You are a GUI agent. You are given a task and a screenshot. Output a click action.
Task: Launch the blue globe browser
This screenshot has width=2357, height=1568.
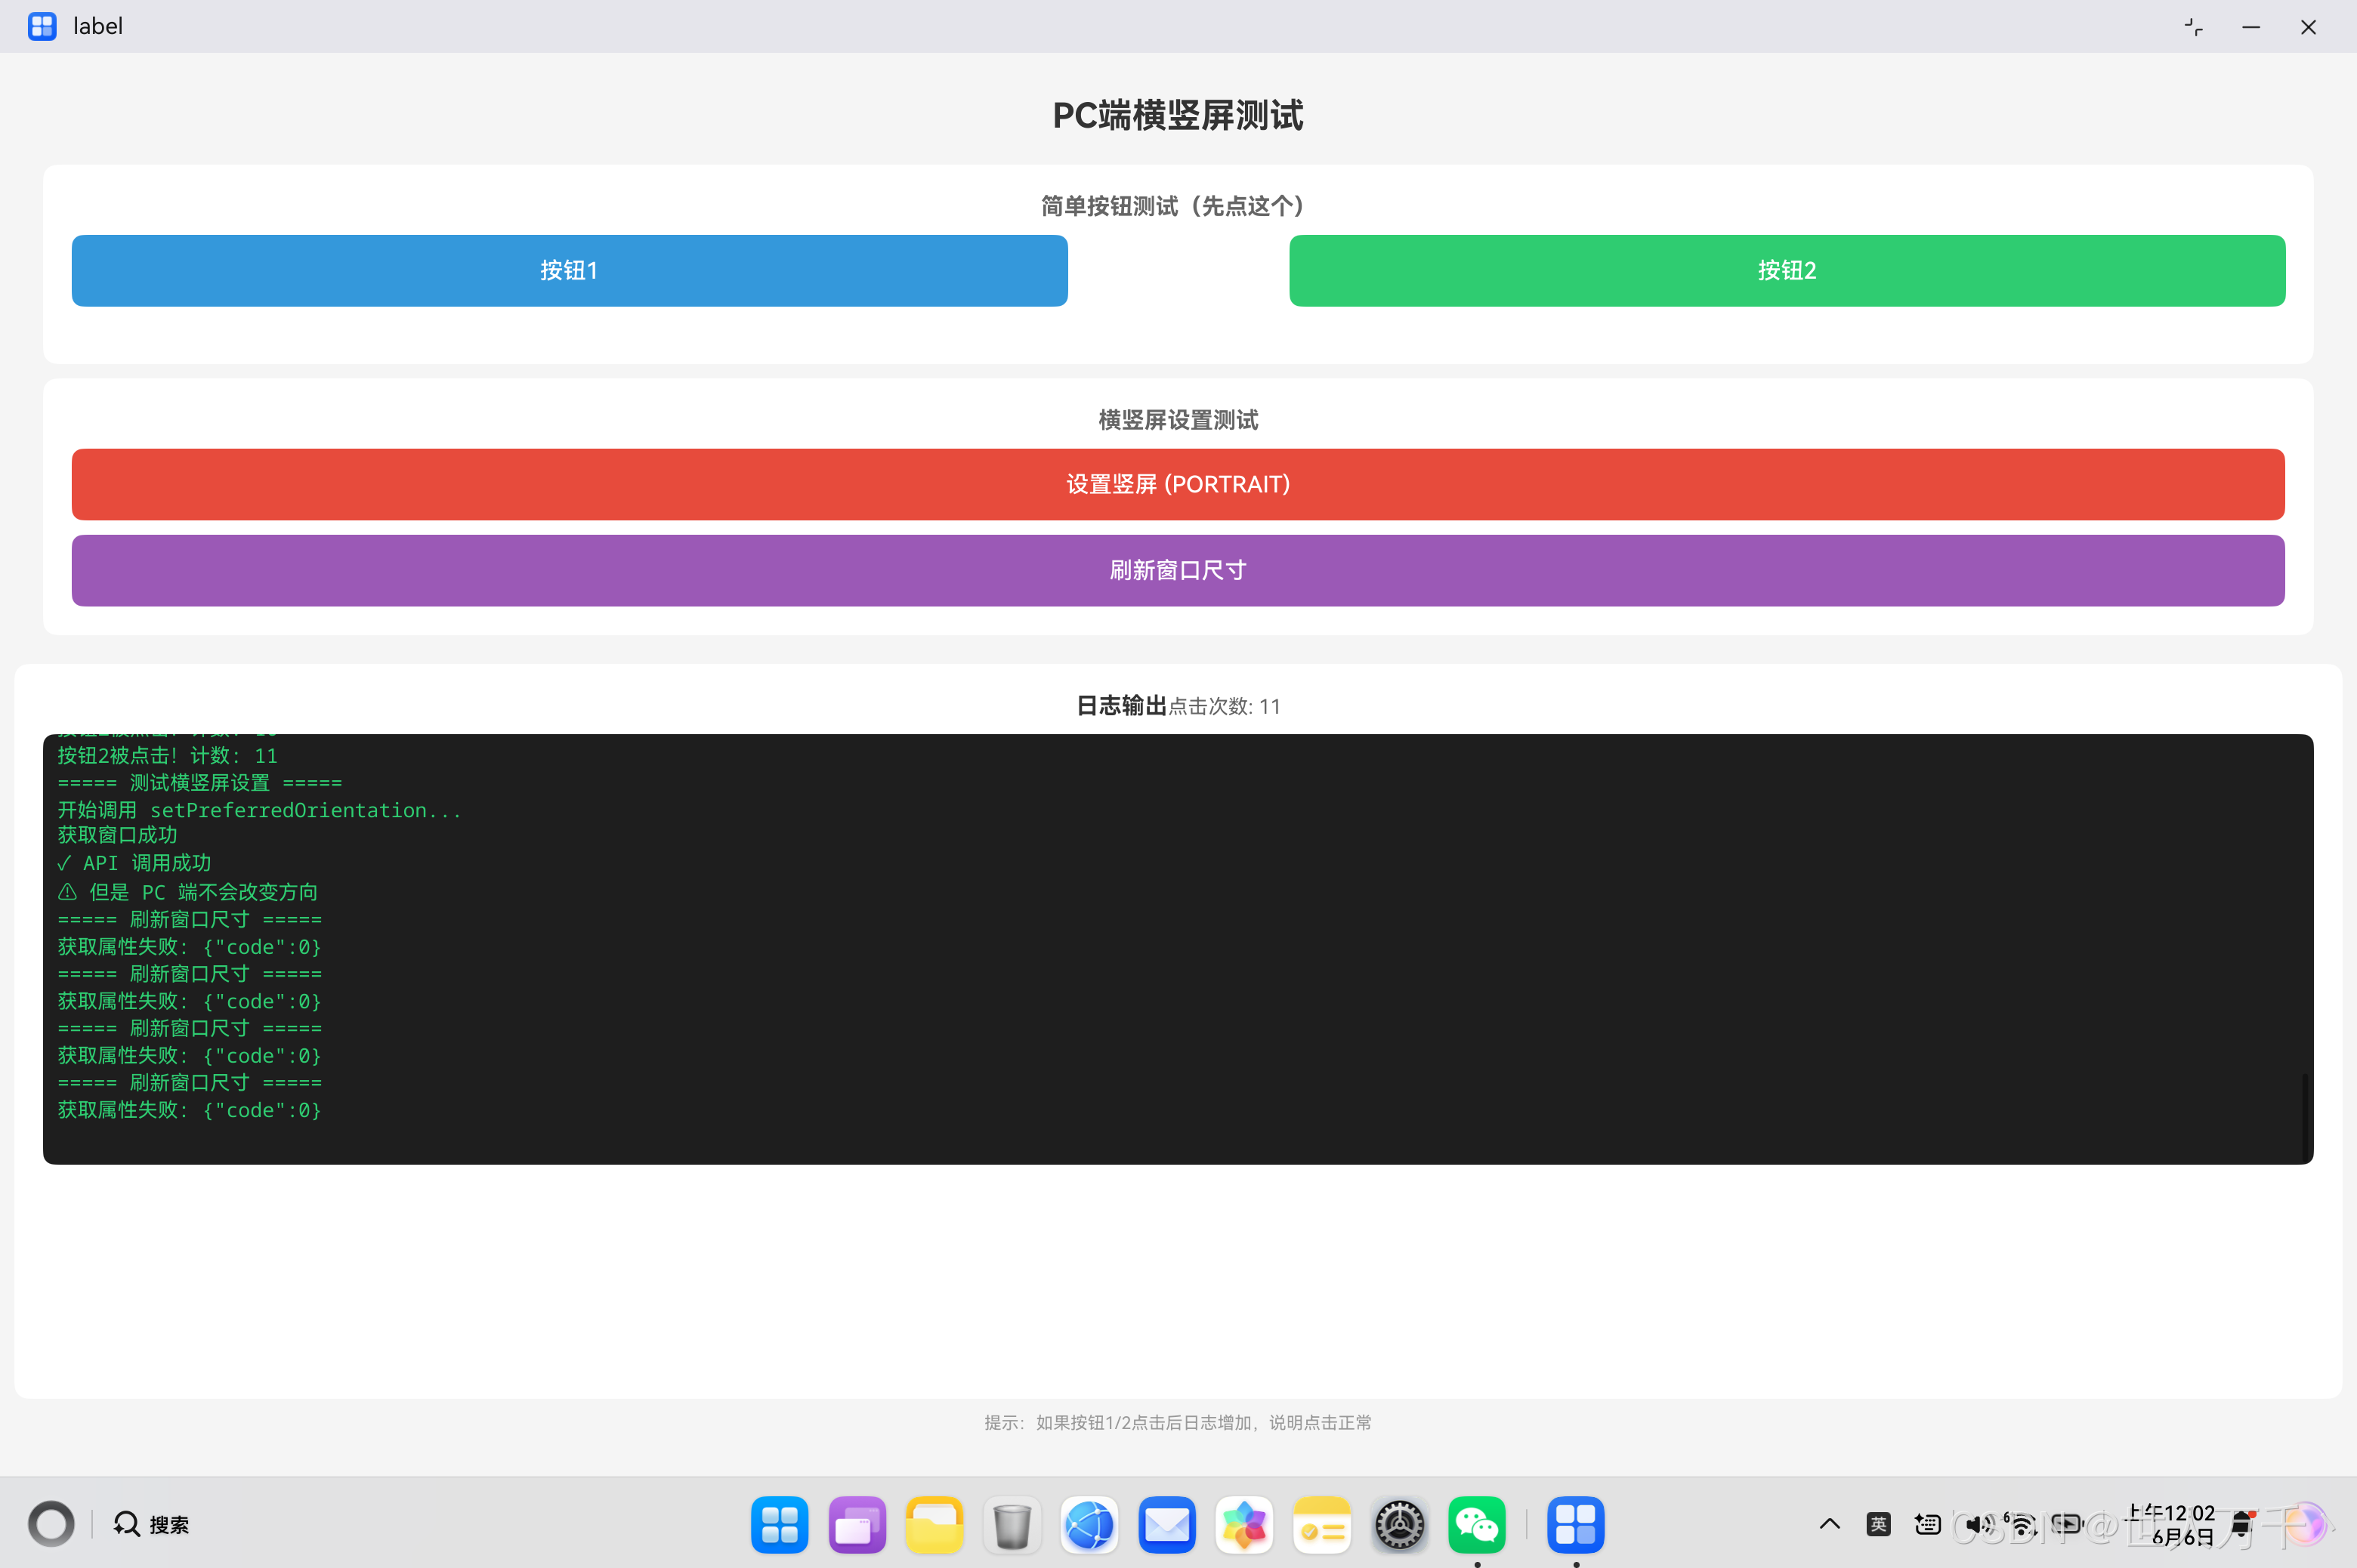pos(1089,1524)
